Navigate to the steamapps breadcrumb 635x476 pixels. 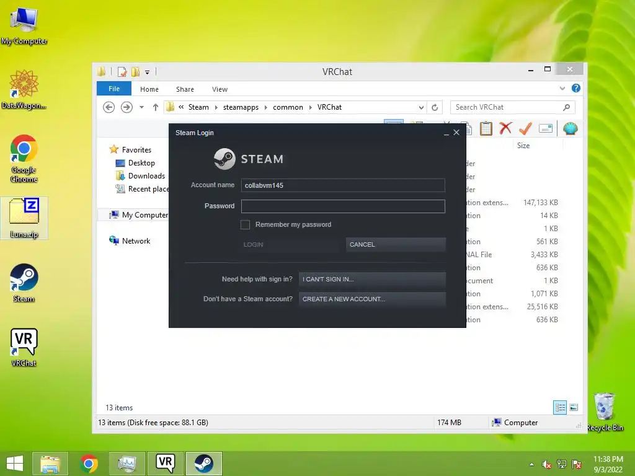tap(241, 107)
